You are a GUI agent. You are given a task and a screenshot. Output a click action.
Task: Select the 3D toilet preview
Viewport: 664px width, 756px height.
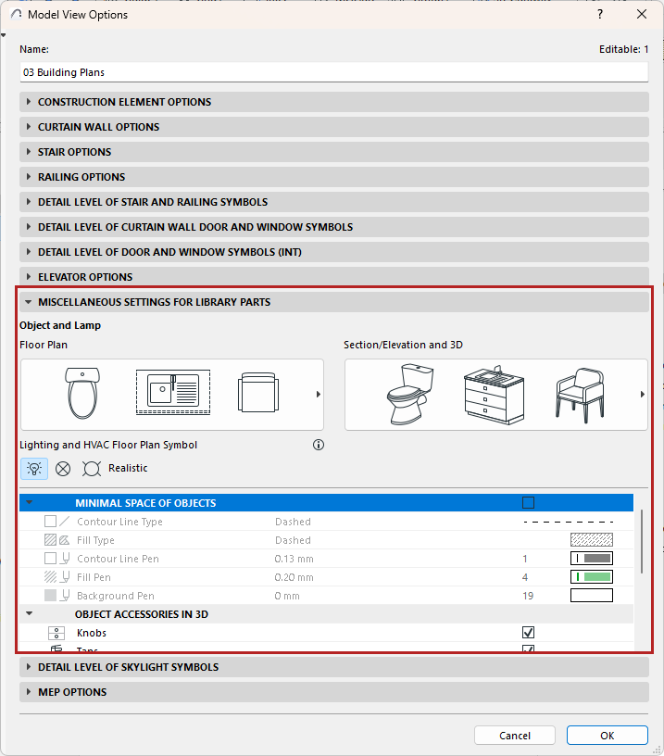pos(409,395)
